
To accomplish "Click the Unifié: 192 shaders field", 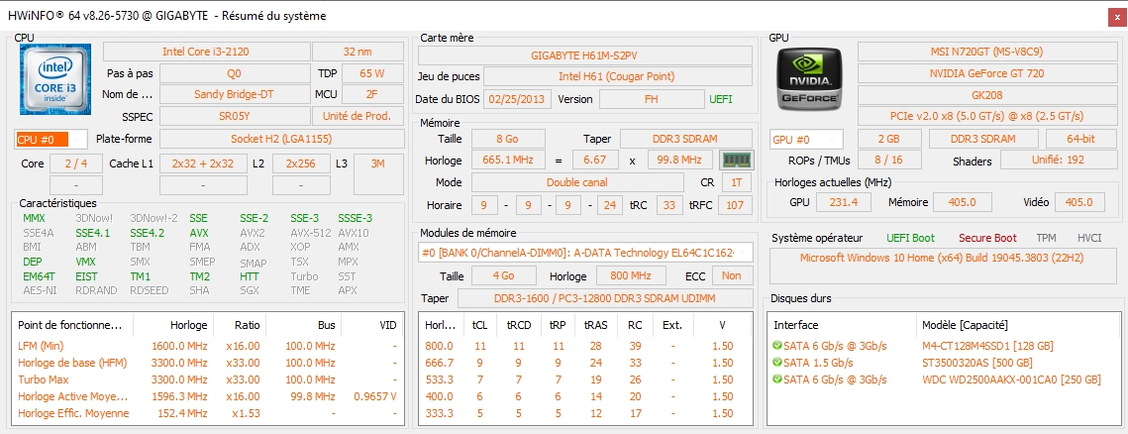I will click(x=1058, y=161).
